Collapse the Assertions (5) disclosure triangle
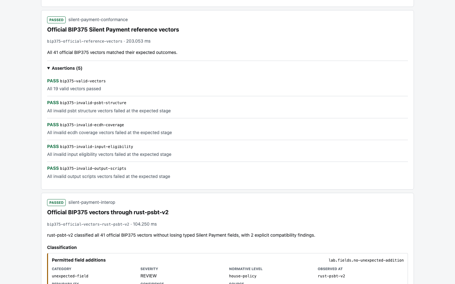Screen dimensions: 455x284 49,68
